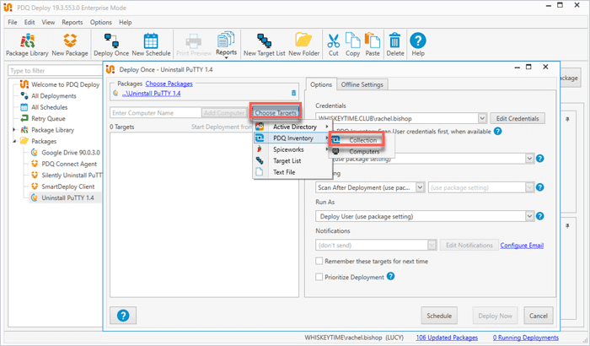Click the Choose Targets button
Viewport: 590px width, 346px height.
click(276, 113)
